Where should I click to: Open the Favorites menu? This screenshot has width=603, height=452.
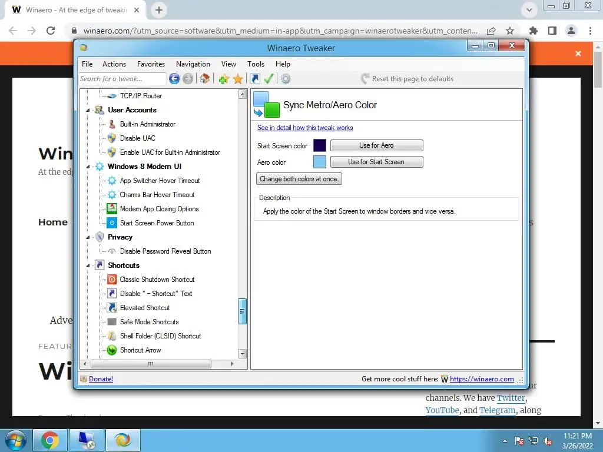(x=151, y=64)
